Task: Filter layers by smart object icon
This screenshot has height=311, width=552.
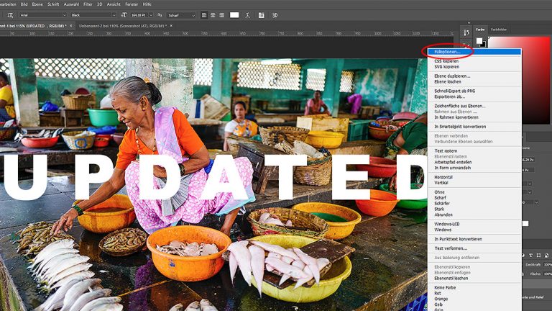Action: (x=547, y=256)
